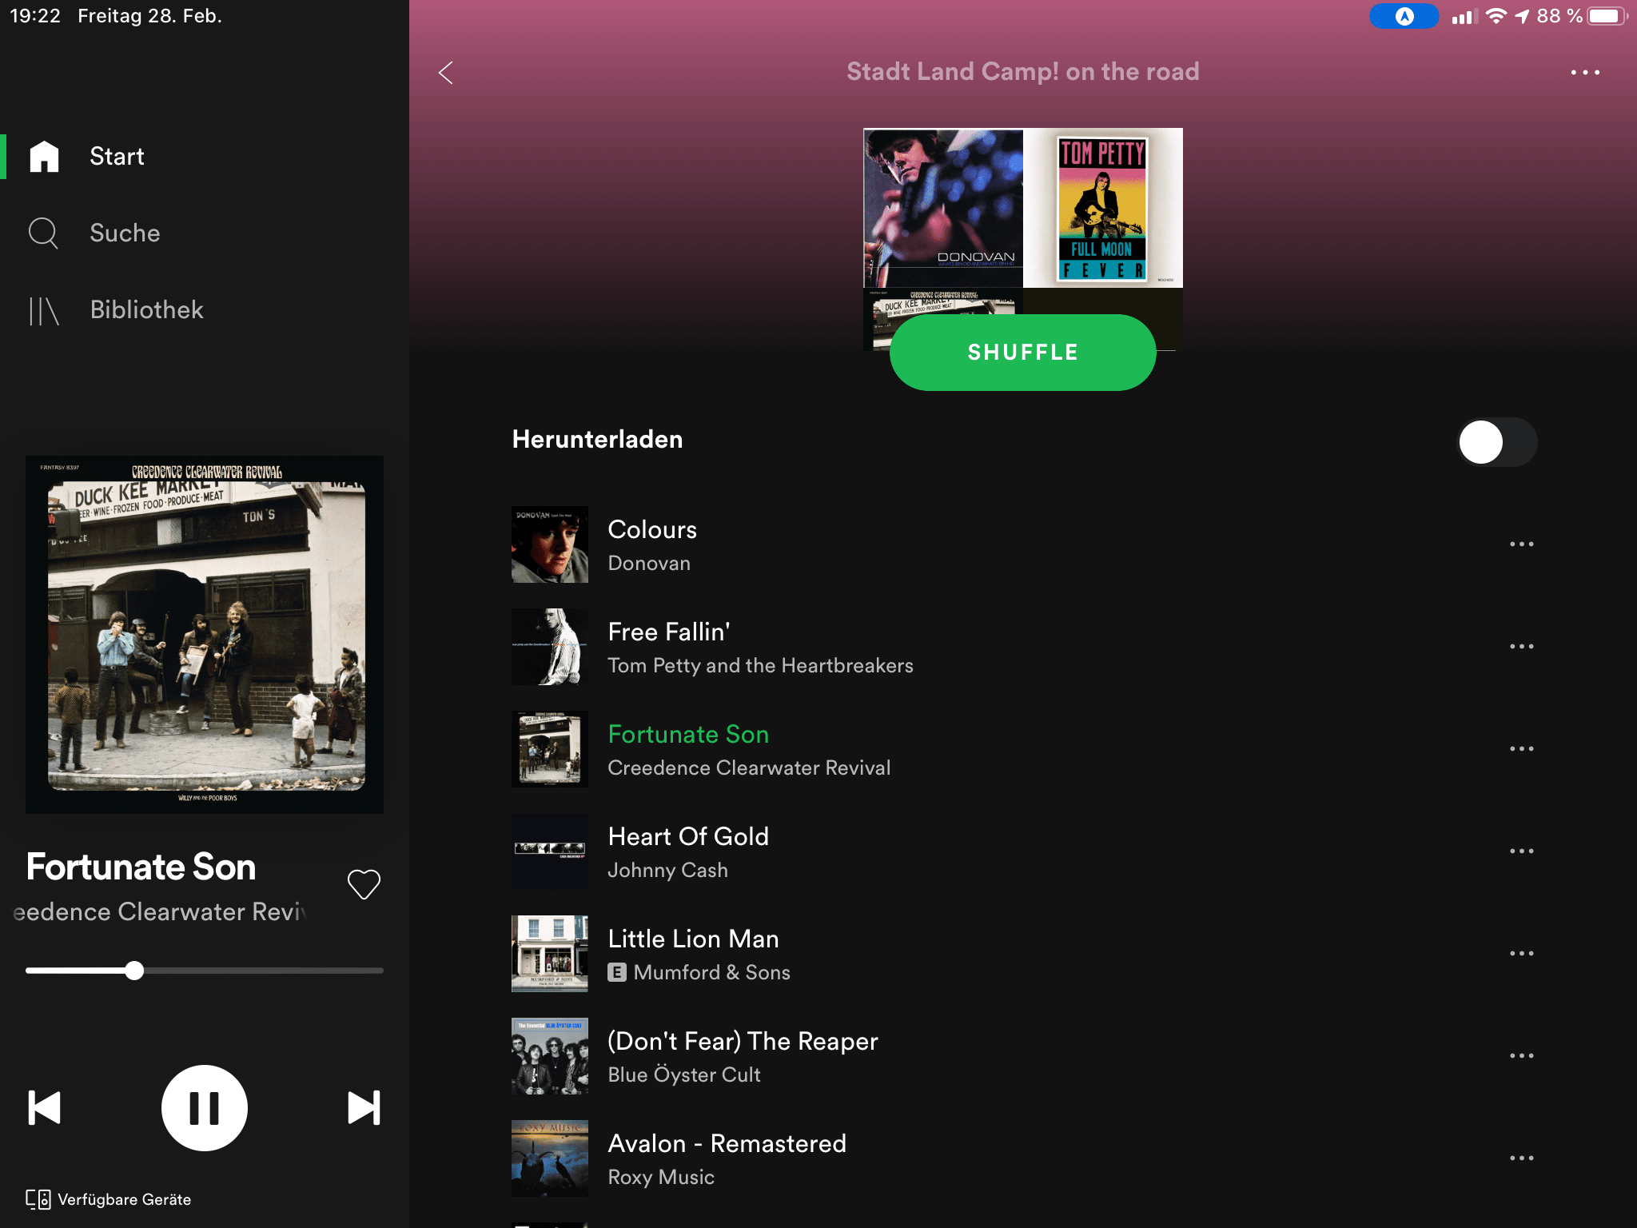Tap the clock showing 19:22
1637x1228 pixels.
[35, 16]
